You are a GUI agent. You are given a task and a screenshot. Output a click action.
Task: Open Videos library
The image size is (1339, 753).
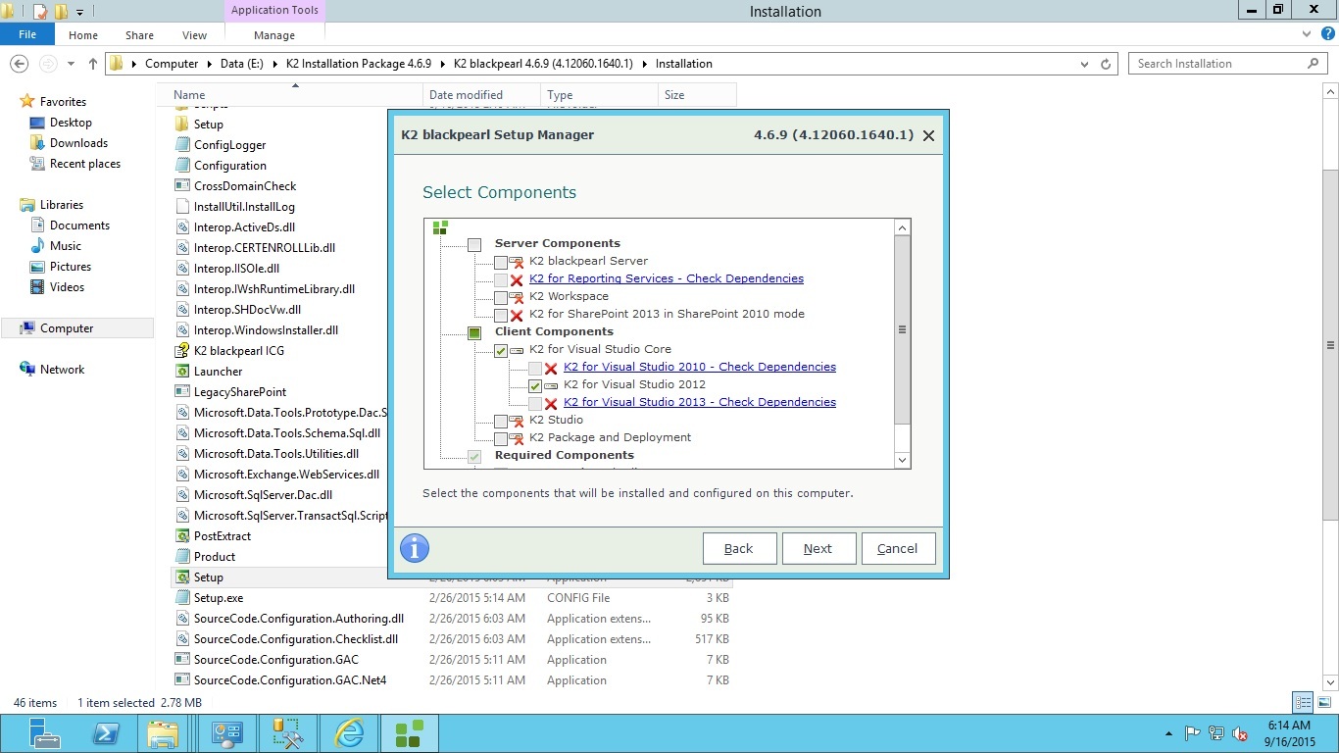coord(68,287)
